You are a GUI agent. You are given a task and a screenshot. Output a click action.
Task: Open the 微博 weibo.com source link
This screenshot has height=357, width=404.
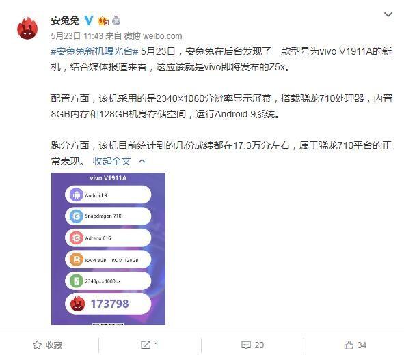tap(153, 36)
